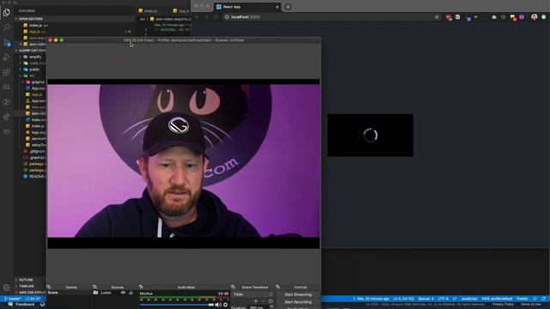
Task: Switch to App.js editor tab
Action: [181, 11]
